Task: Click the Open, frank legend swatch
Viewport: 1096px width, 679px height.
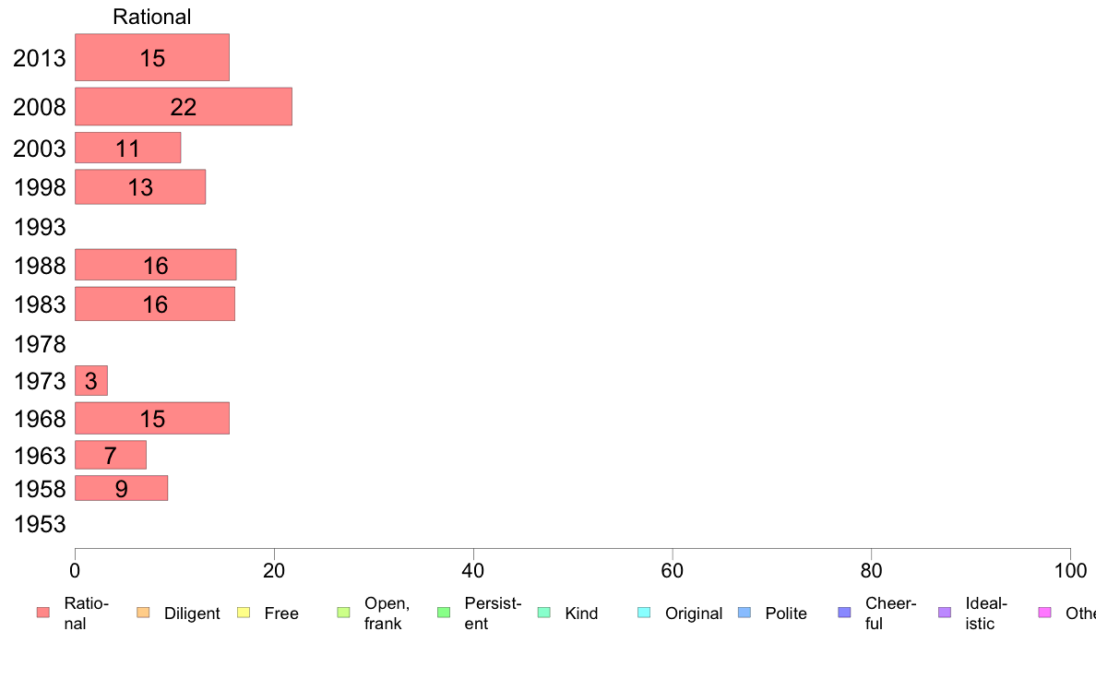Action: [343, 613]
